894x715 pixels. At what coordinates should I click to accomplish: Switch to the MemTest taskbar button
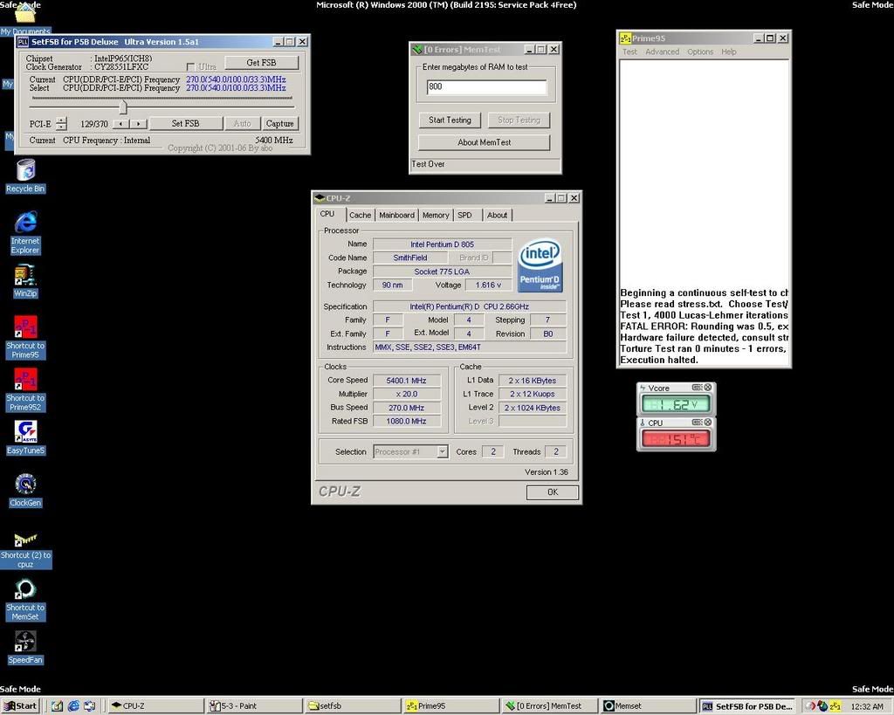[x=550, y=706]
